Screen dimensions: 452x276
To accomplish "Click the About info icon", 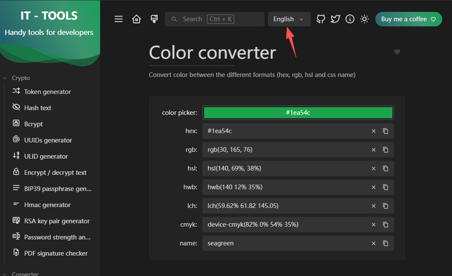I will tap(350, 19).
